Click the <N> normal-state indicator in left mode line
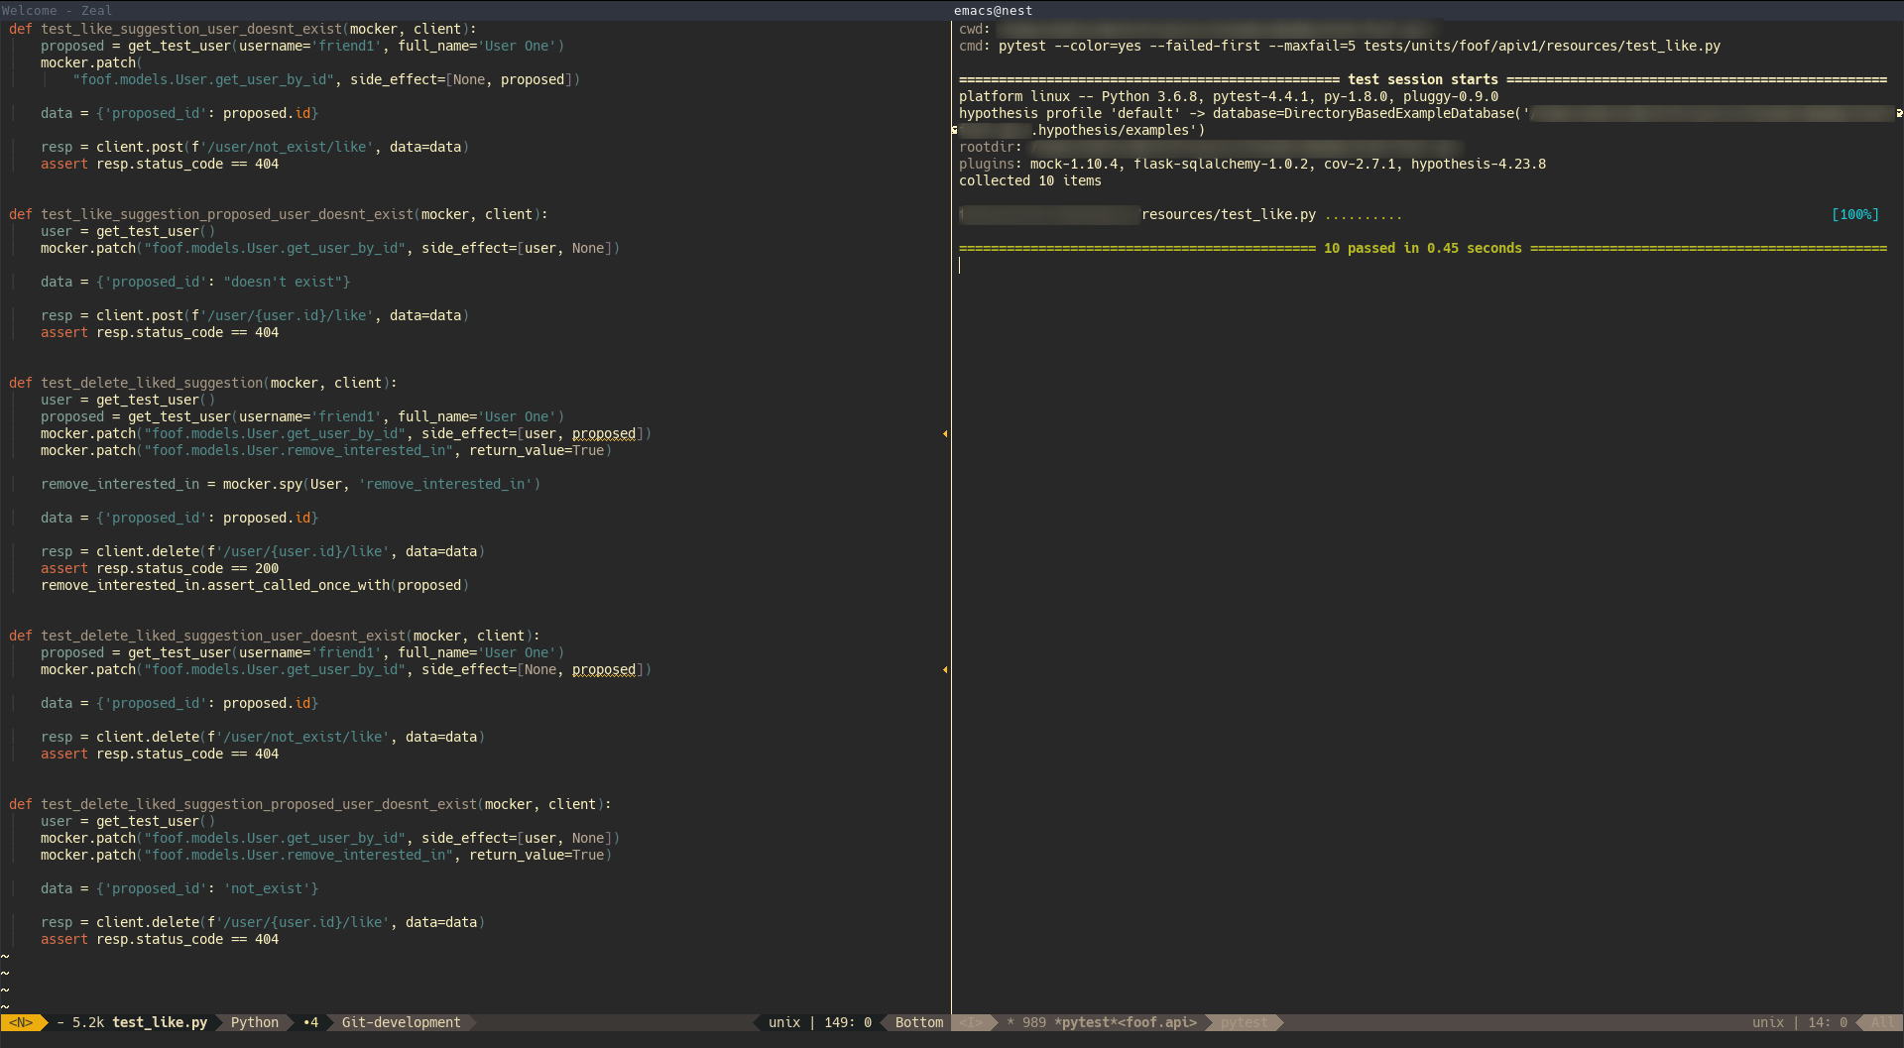The height and width of the screenshot is (1048, 1904). pyautogui.click(x=22, y=1022)
